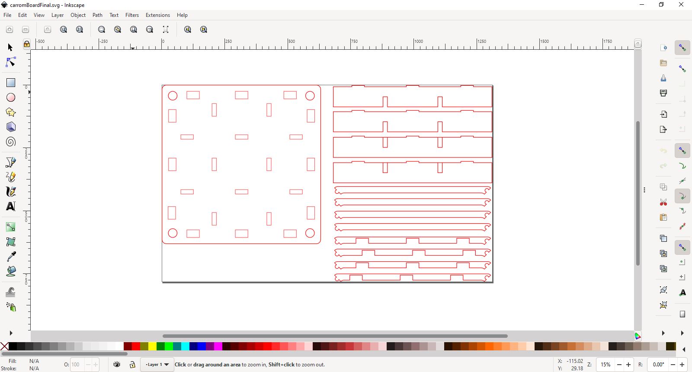Increase rotation with plus stepper
The width and height of the screenshot is (692, 372).
(682, 365)
